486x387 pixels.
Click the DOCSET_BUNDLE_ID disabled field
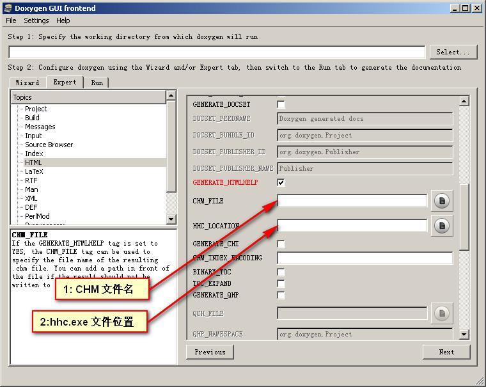point(364,136)
